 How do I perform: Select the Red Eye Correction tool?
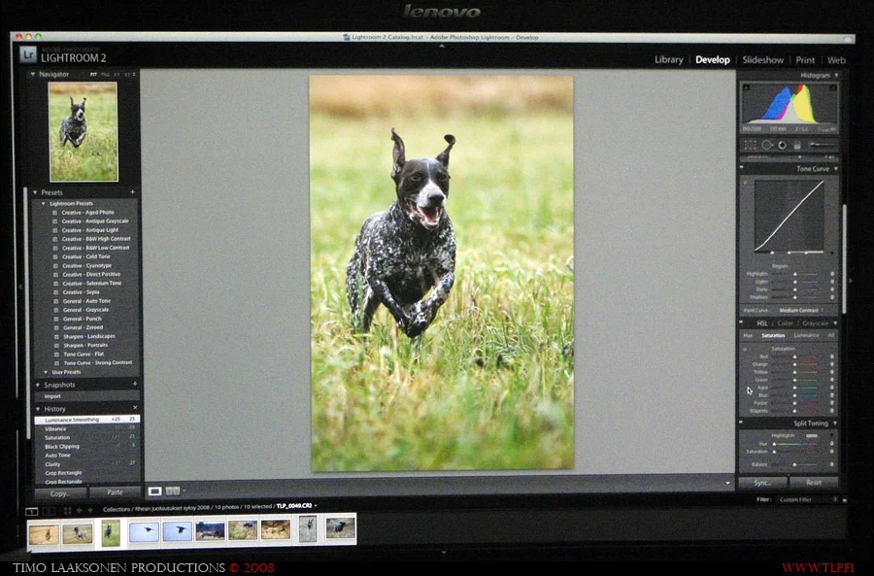[x=782, y=145]
